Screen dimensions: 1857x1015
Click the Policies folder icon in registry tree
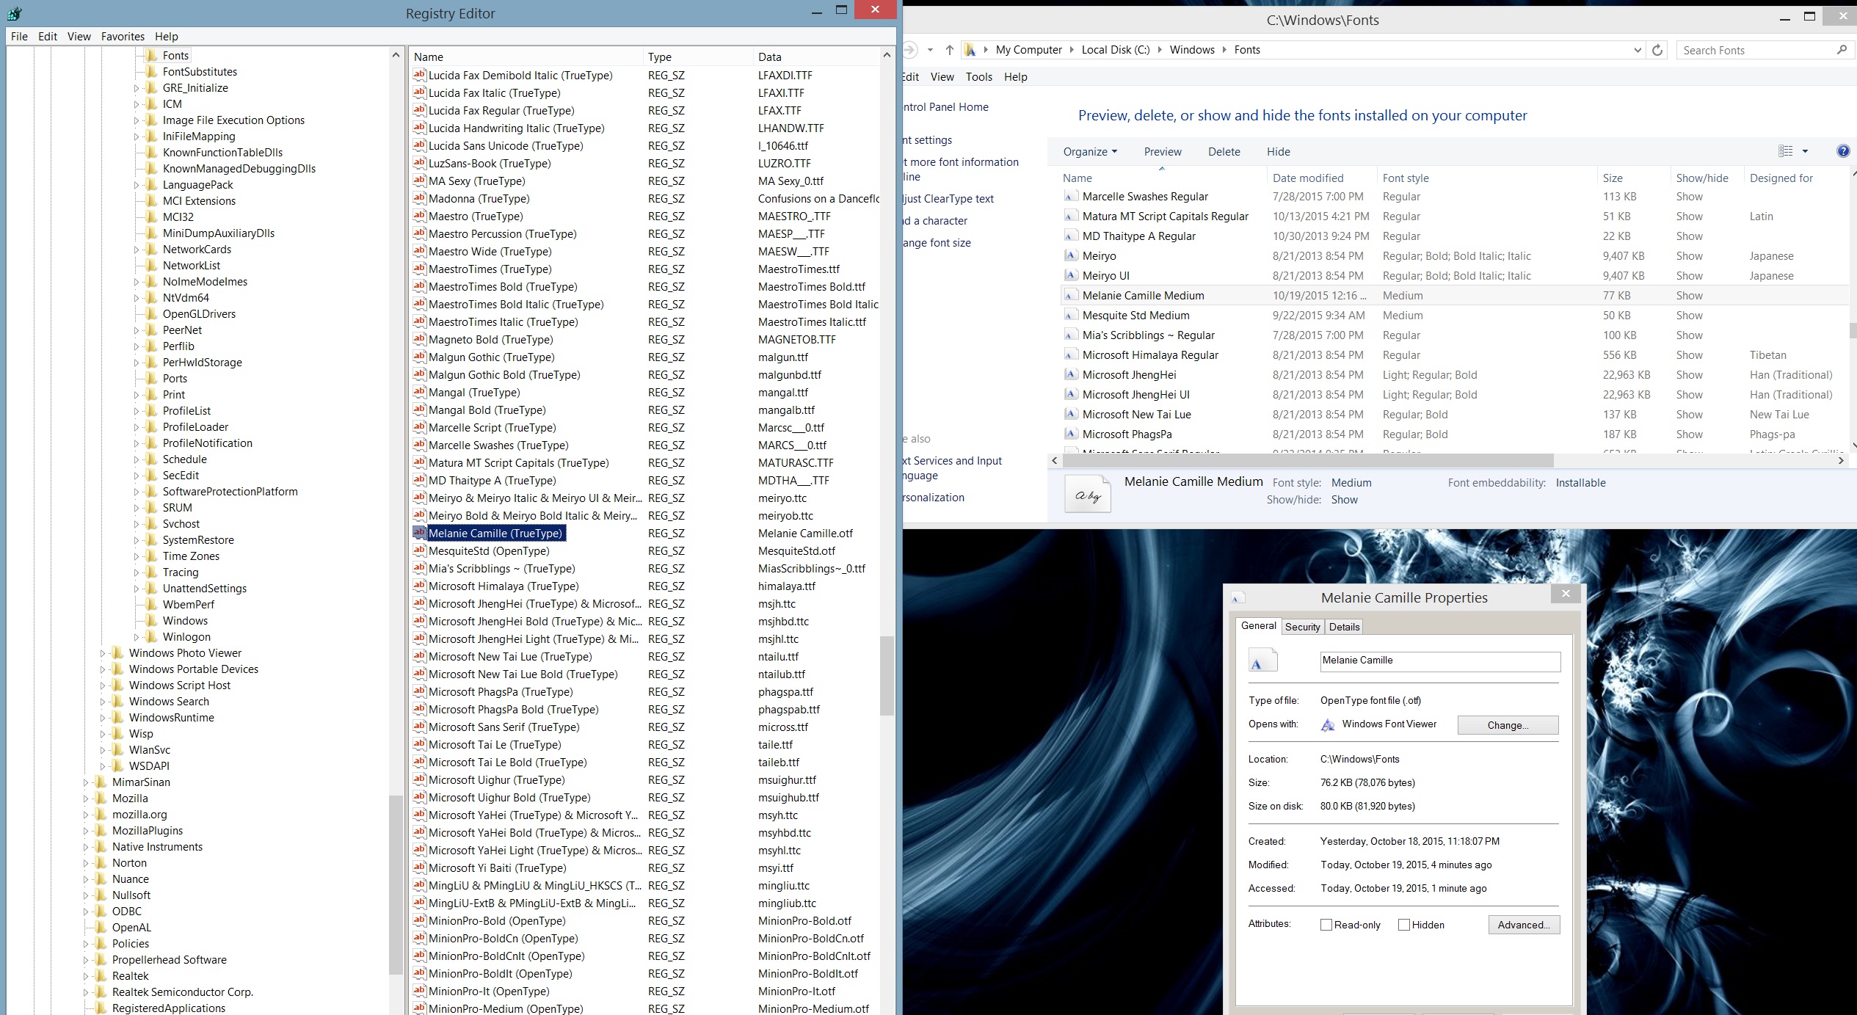pyautogui.click(x=101, y=944)
